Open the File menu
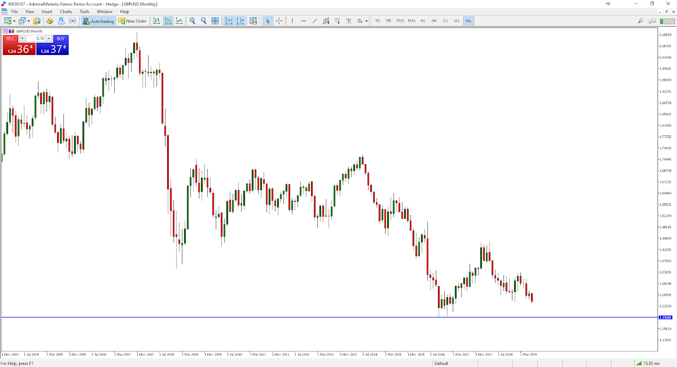Image resolution: width=677 pixels, height=367 pixels. (14, 11)
